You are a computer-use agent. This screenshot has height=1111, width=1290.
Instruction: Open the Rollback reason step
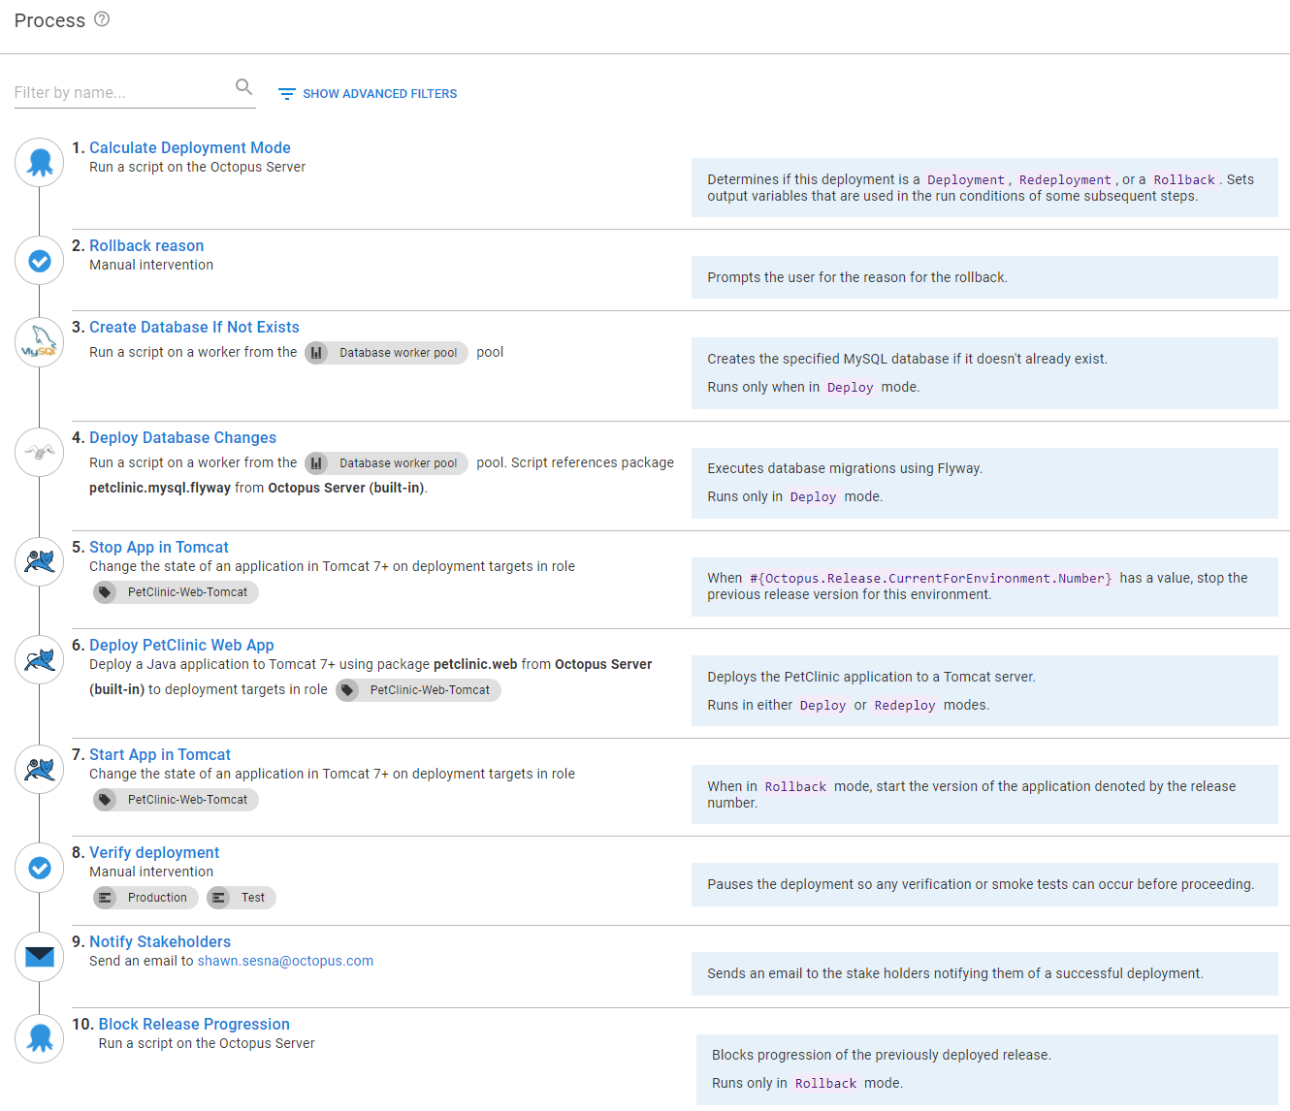tap(146, 245)
